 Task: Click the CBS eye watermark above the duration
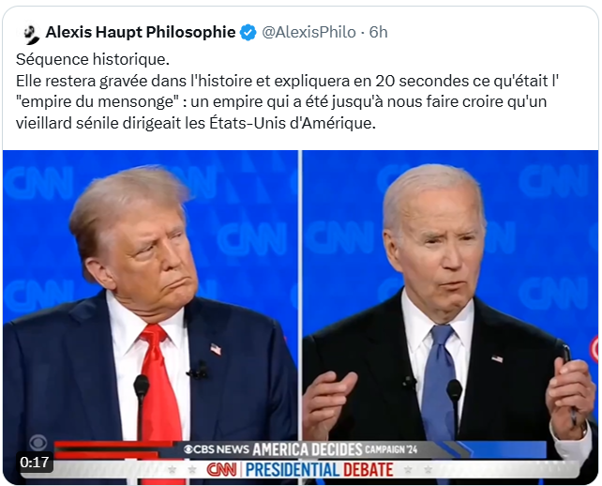tap(38, 443)
